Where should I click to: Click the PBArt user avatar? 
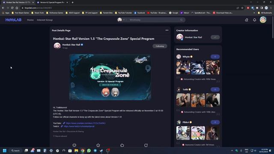pos(179,122)
